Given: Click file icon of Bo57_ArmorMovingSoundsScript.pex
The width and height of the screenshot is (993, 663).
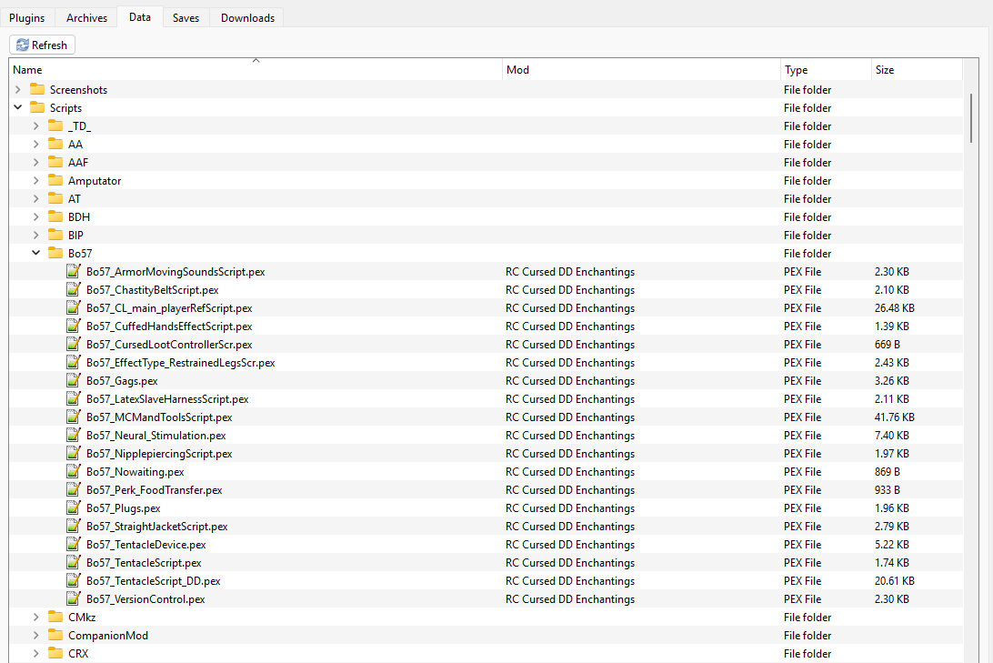Looking at the screenshot, I should point(74,271).
